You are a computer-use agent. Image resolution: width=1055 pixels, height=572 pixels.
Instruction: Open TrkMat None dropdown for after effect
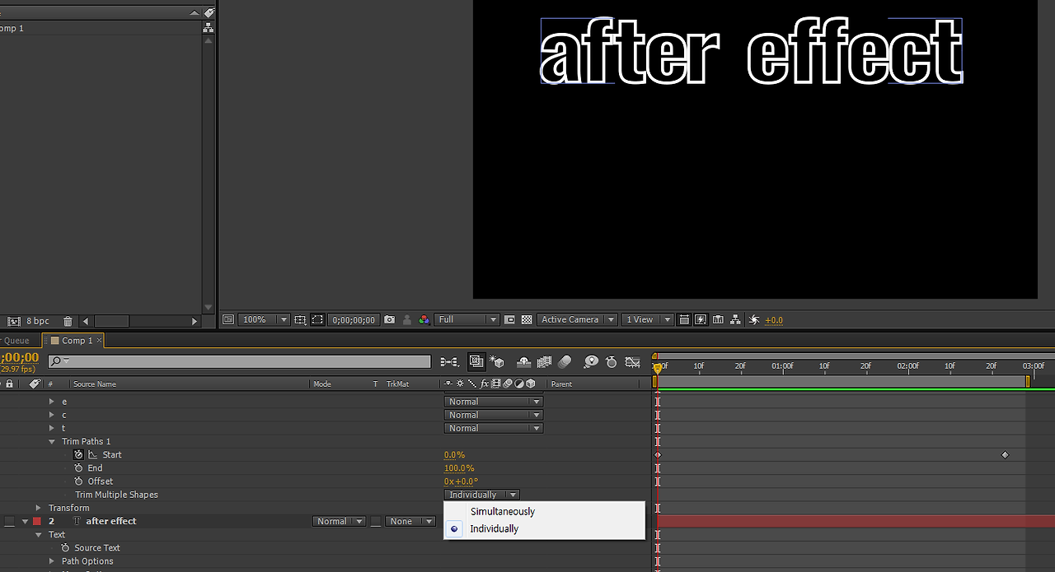point(410,521)
